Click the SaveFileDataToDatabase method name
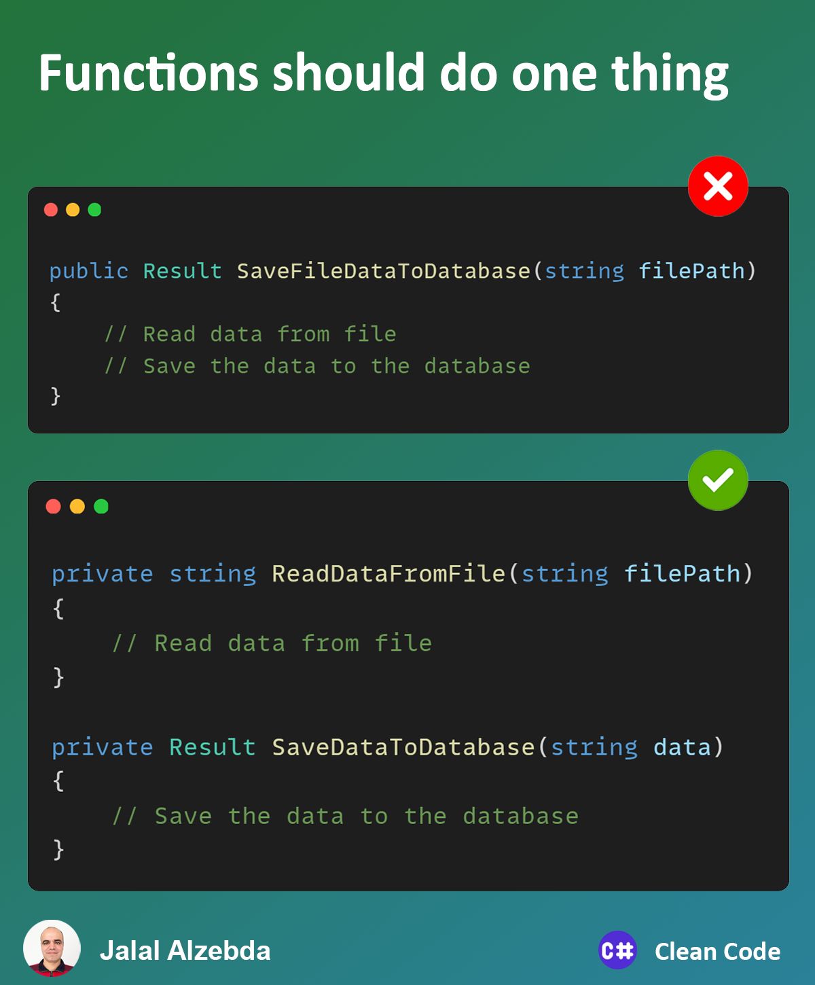Screen dimensions: 815x985 (x=384, y=271)
